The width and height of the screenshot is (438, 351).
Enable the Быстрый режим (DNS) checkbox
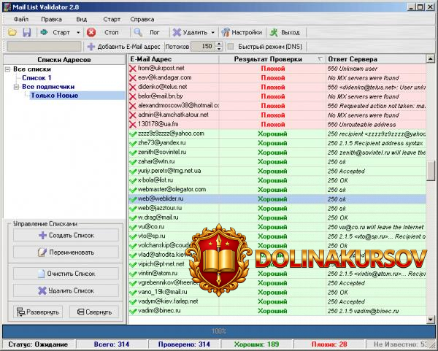231,47
